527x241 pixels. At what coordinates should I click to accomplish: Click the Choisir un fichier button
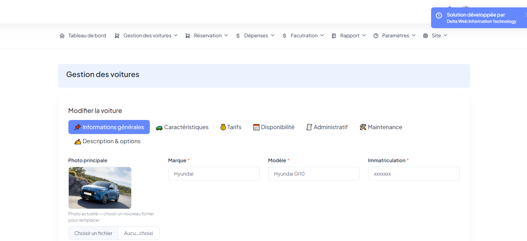[x=93, y=233]
